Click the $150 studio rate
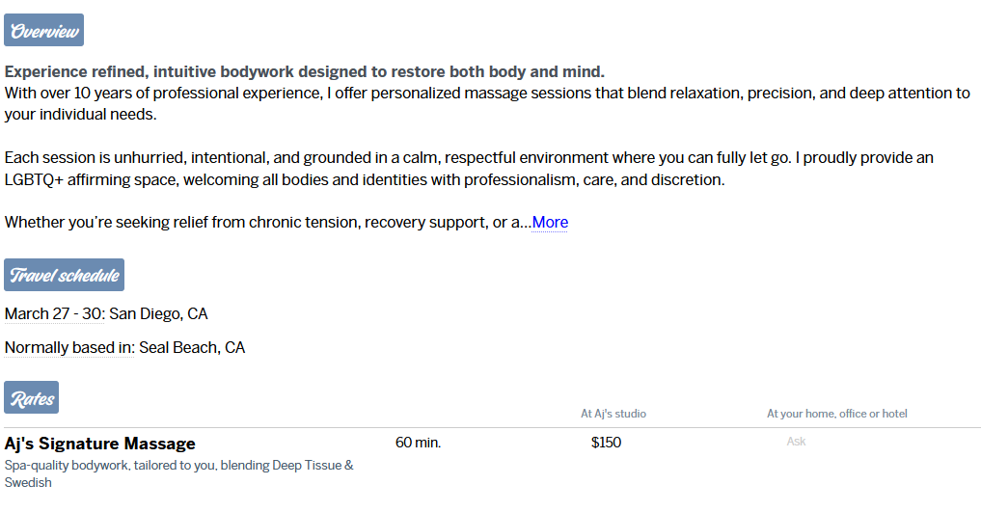The image size is (981, 512). [606, 443]
